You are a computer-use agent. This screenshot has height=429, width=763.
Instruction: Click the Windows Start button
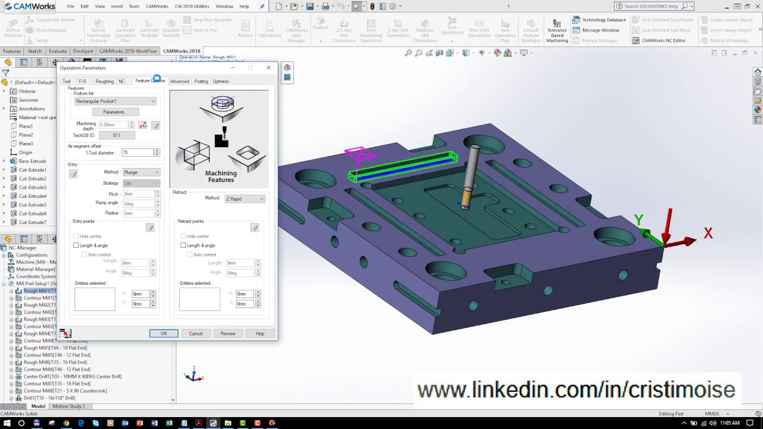click(7, 423)
